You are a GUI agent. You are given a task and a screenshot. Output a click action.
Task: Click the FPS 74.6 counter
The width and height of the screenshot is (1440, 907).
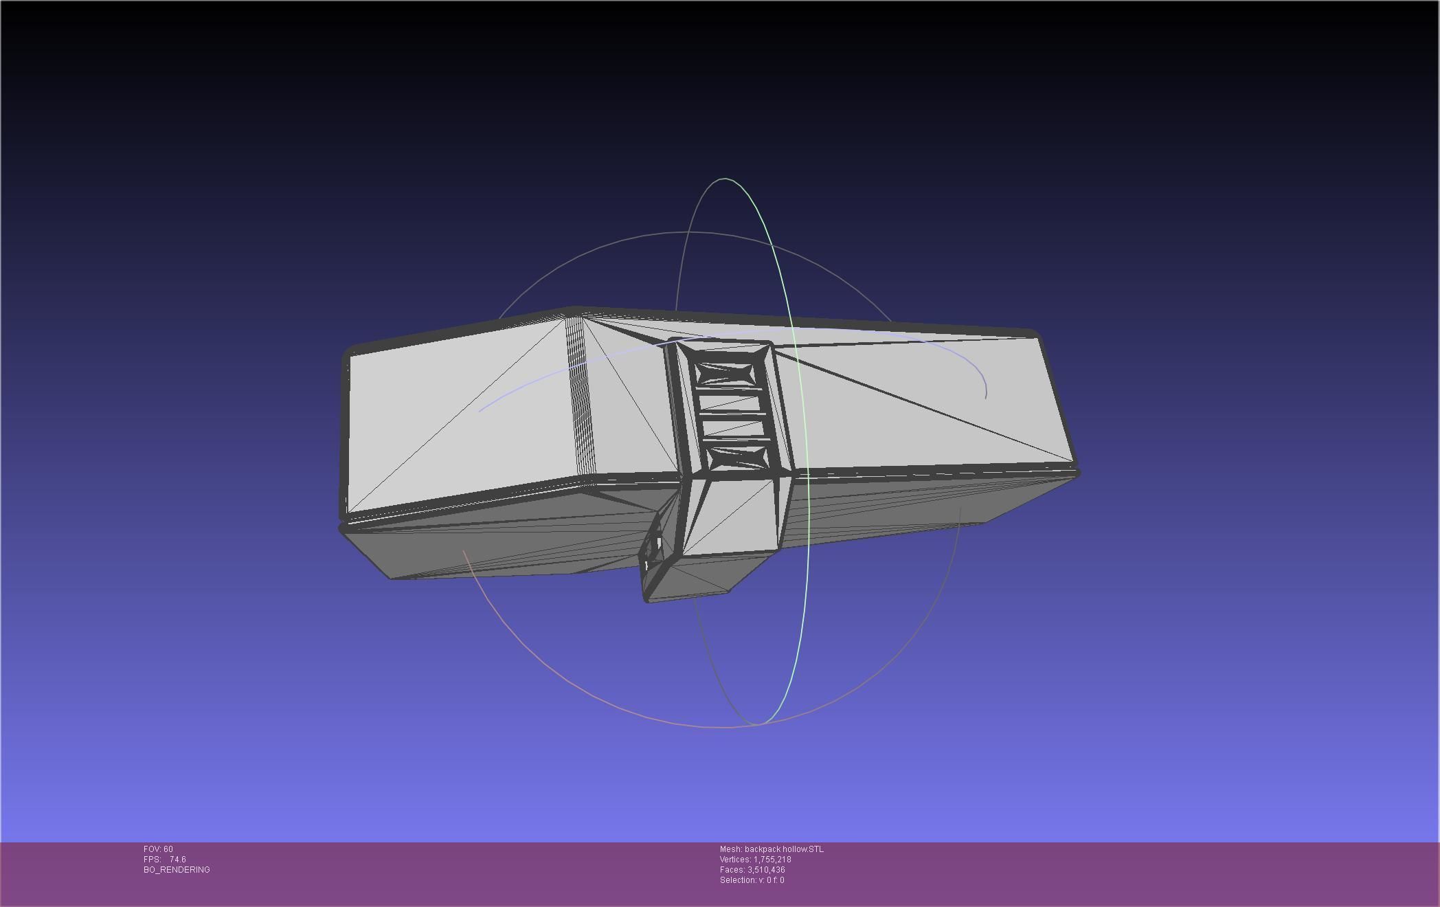click(165, 860)
